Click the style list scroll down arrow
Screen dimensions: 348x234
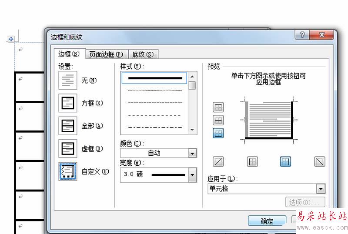pos(192,130)
